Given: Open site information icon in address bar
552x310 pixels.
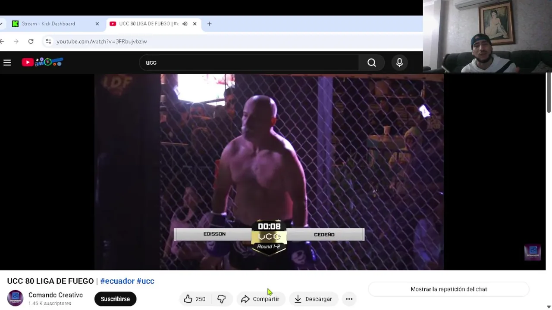Looking at the screenshot, I should [48, 41].
